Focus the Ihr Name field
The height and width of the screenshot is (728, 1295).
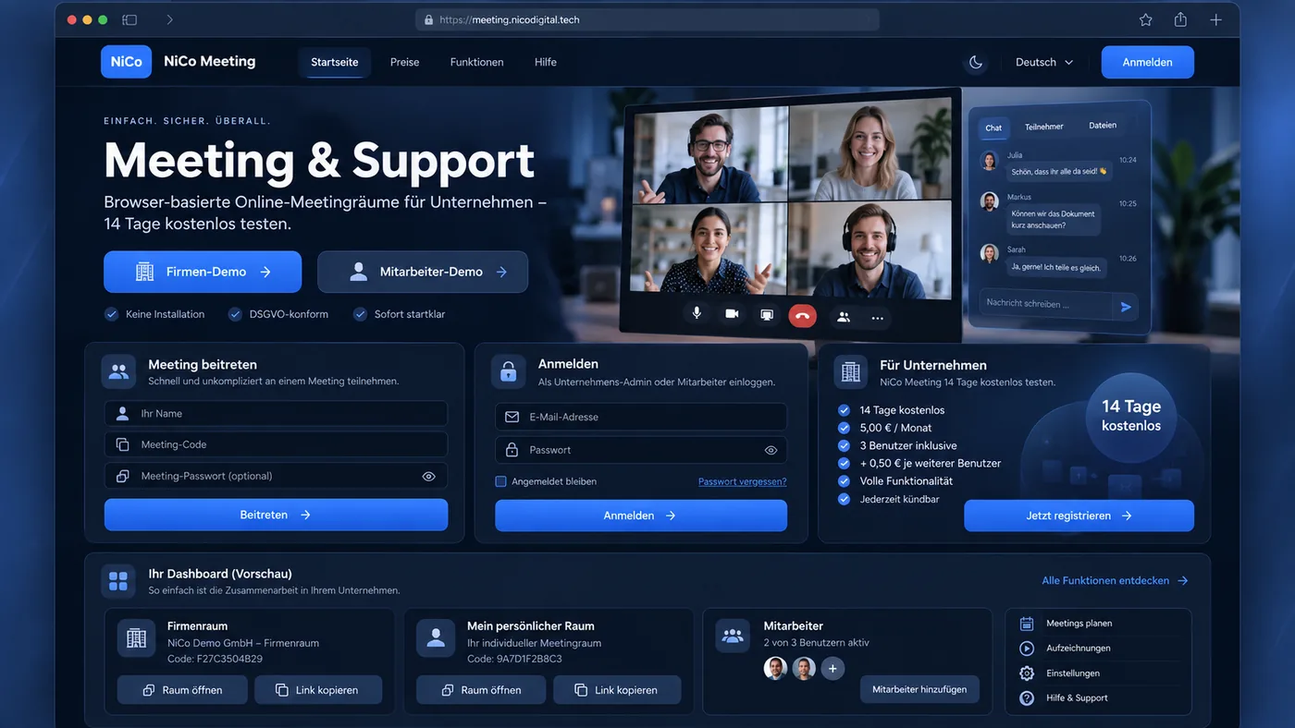(x=276, y=414)
